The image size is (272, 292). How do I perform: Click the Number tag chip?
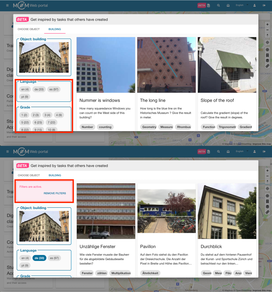point(87,127)
